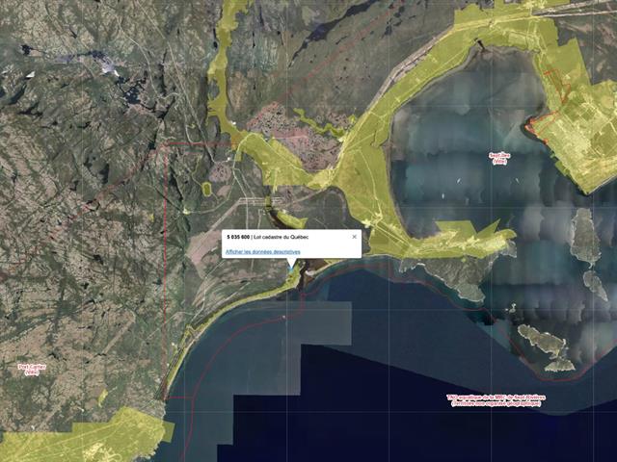617x462 pixels.
Task: Select the Port-Cartier (Ville) map label
Action: pos(32,368)
